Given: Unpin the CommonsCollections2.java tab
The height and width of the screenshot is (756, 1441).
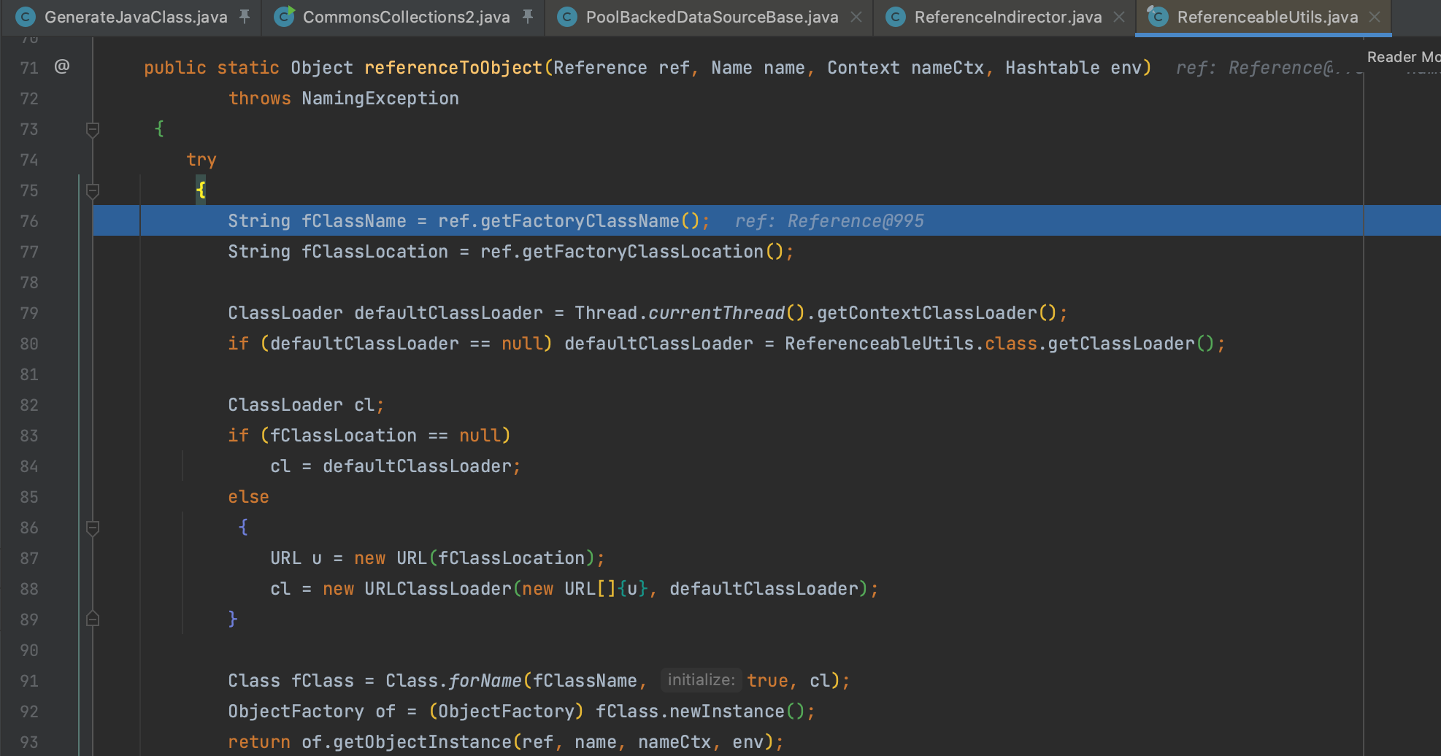Looking at the screenshot, I should point(527,16).
